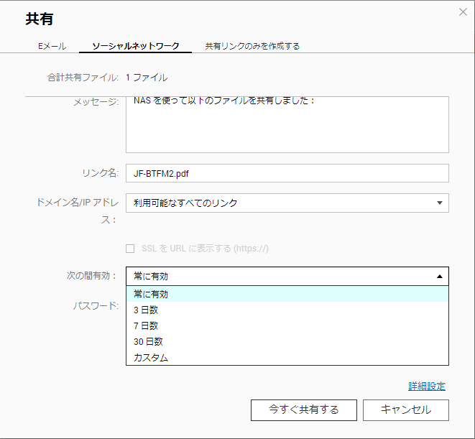This screenshot has width=475, height=439.
Task: Click the up-arrow icon of validity dropdown
Action: pyautogui.click(x=440, y=277)
